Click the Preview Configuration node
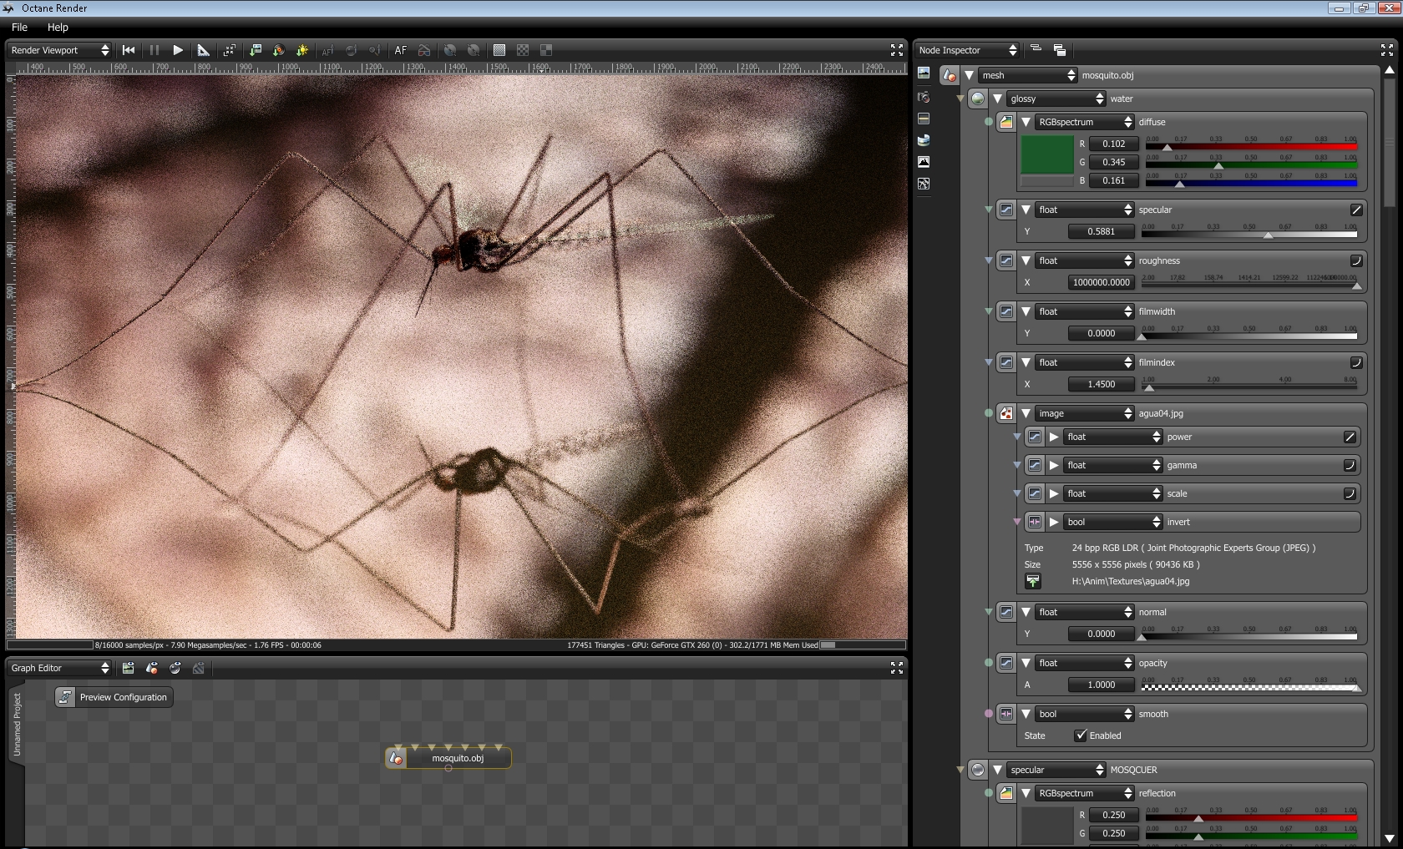The width and height of the screenshot is (1403, 849). pyautogui.click(x=114, y=697)
